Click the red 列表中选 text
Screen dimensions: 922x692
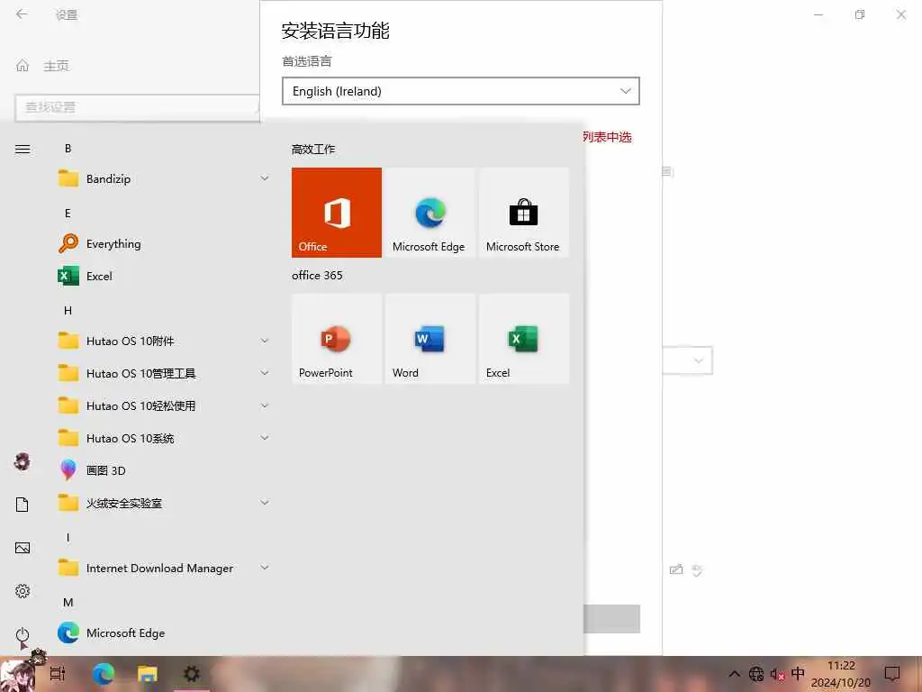607,137
